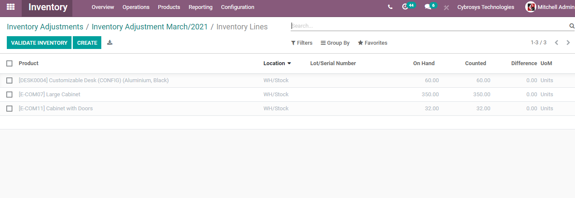Open the Operations menu
This screenshot has height=198, width=575.
click(136, 7)
